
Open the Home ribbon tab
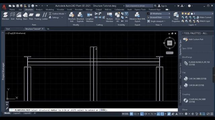[12, 10]
